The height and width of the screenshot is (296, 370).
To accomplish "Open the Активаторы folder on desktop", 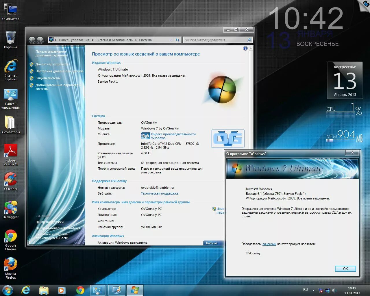I will (10, 125).
